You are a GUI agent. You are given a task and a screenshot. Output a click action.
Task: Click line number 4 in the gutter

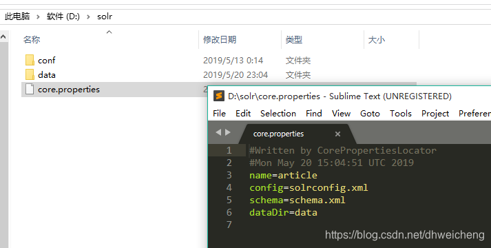tap(229, 187)
